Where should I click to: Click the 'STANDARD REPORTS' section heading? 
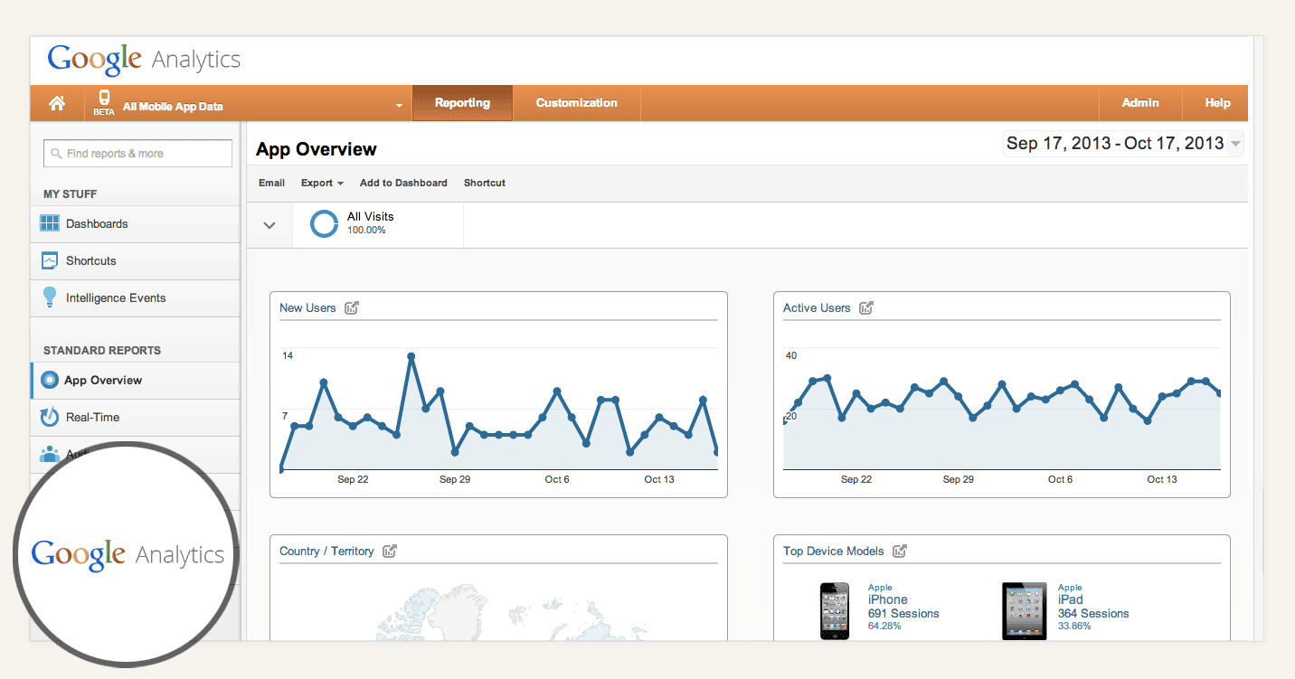click(x=102, y=351)
